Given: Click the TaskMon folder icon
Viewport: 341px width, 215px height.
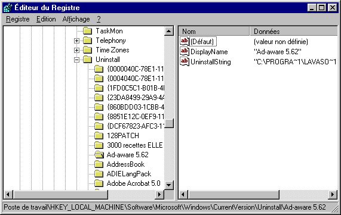Looking at the screenshot, I should tap(88, 31).
